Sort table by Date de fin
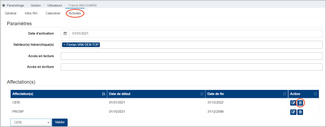This screenshot has width=326, height=127. (x=285, y=94)
